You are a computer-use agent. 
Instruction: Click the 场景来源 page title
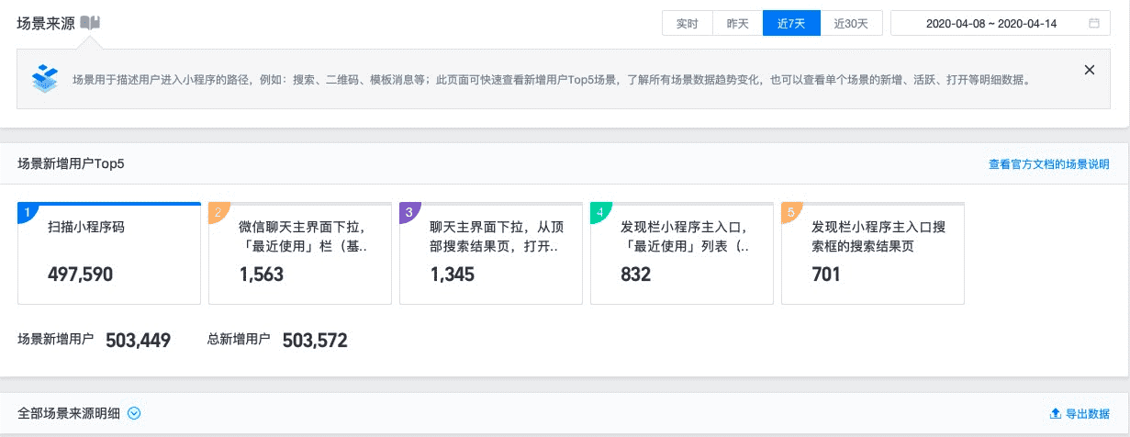pyautogui.click(x=46, y=23)
